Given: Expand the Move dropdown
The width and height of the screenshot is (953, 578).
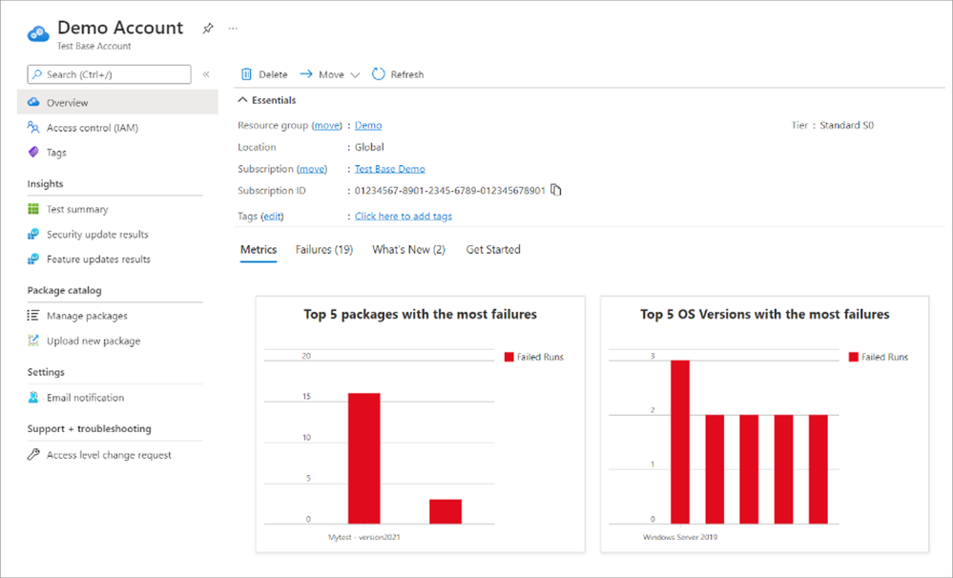Looking at the screenshot, I should tap(355, 74).
